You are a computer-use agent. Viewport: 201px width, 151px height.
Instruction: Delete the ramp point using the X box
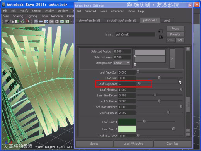click(135, 64)
